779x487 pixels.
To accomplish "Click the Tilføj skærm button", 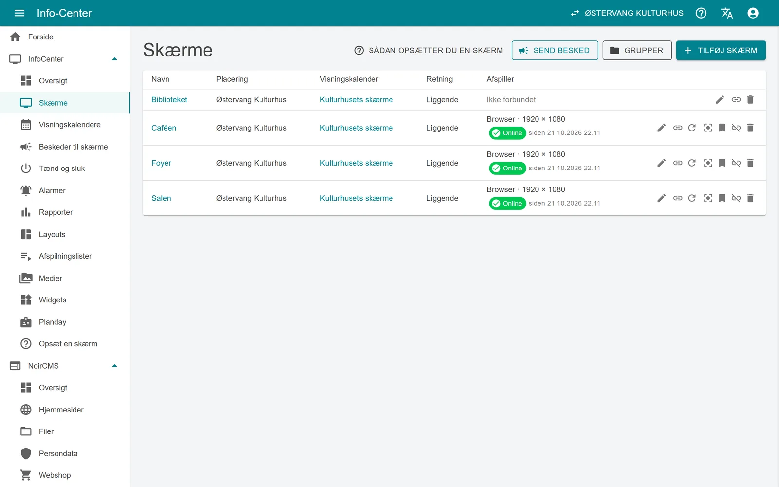I will (721, 50).
